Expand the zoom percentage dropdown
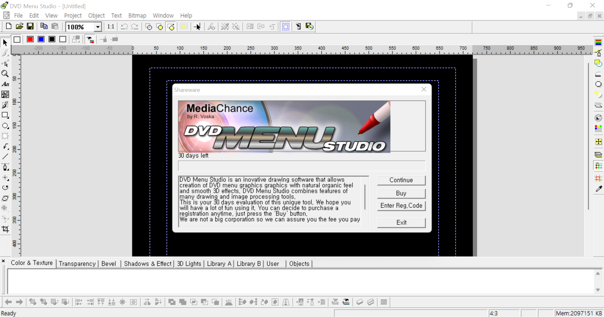This screenshot has height=317, width=604. [98, 27]
